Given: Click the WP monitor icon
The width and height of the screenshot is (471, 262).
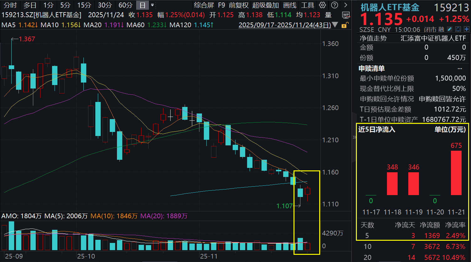Looking at the screenshot, I should pos(346,15).
